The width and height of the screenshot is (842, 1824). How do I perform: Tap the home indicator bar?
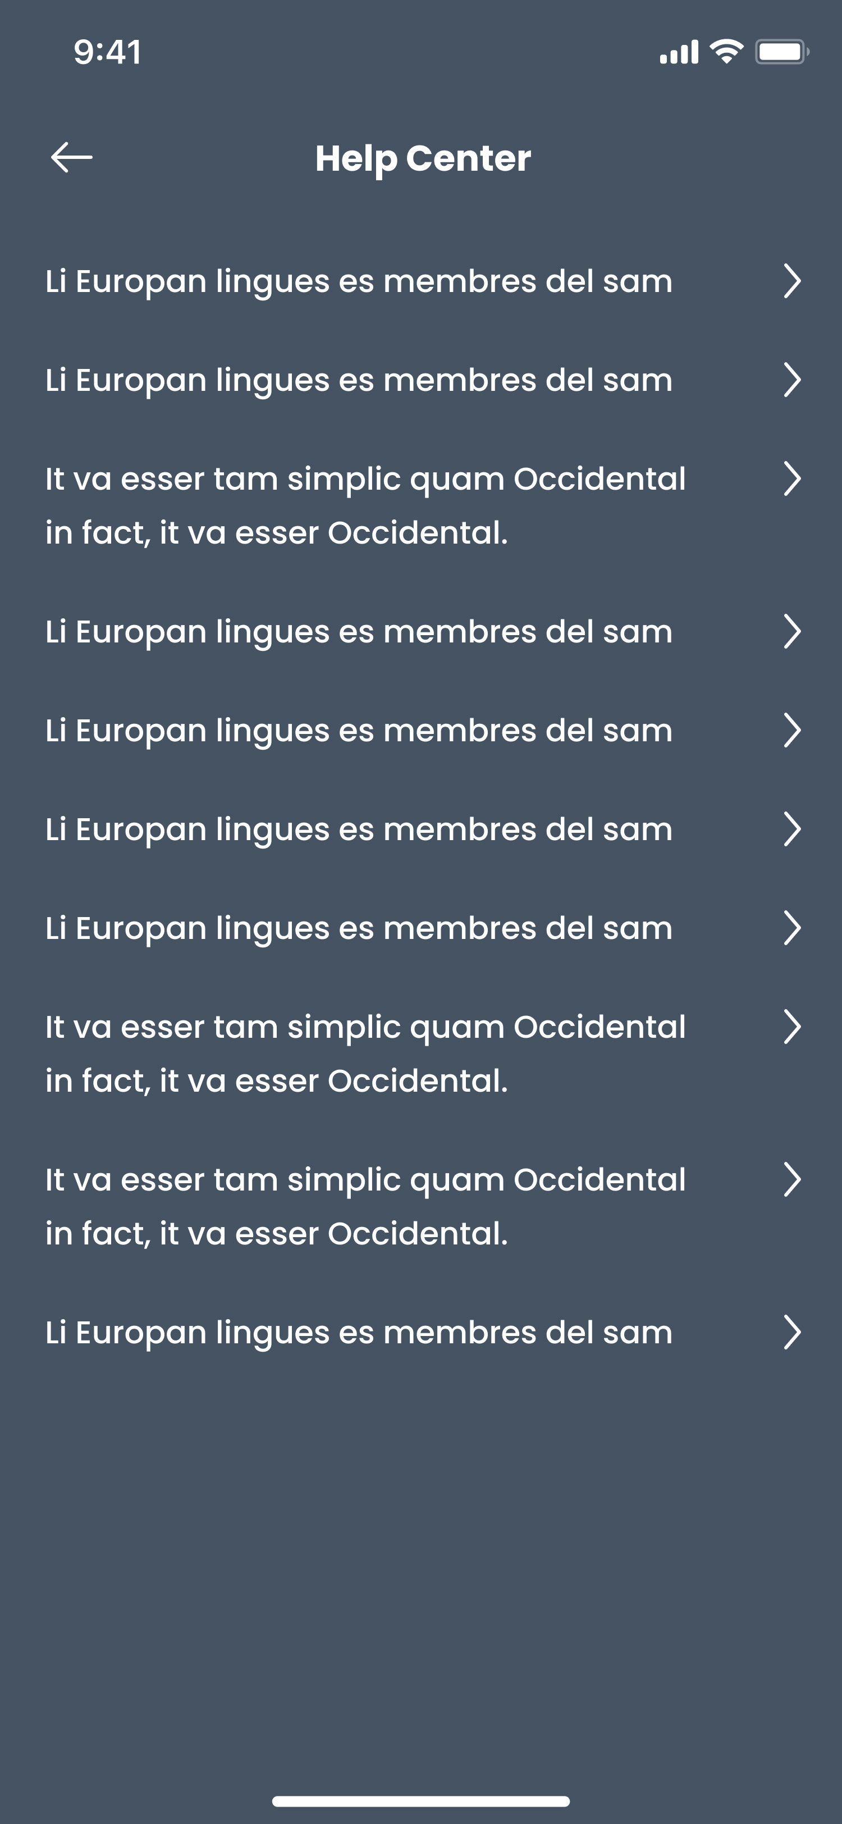point(421,1800)
